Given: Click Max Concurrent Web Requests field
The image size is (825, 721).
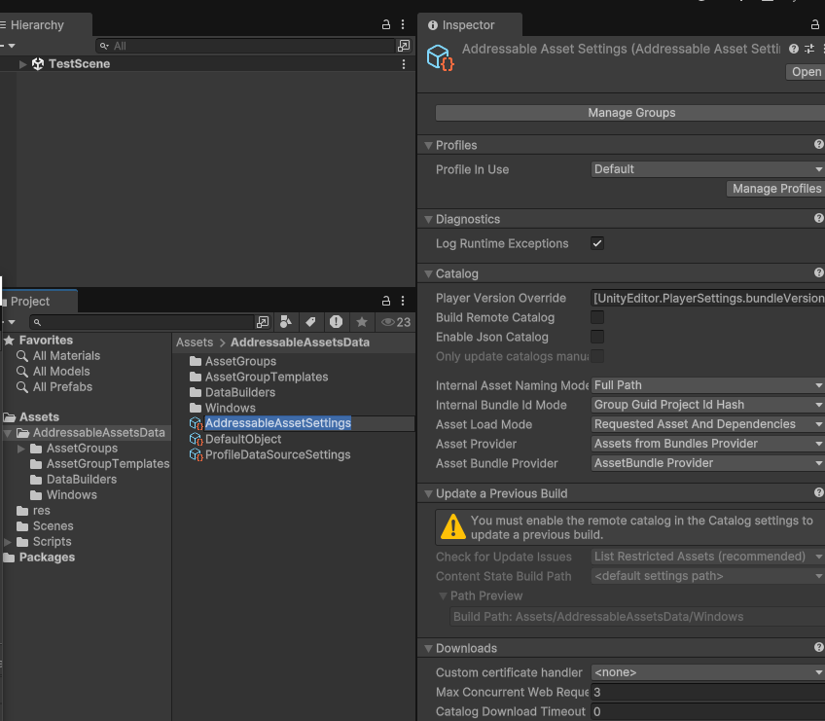Looking at the screenshot, I should [x=707, y=692].
